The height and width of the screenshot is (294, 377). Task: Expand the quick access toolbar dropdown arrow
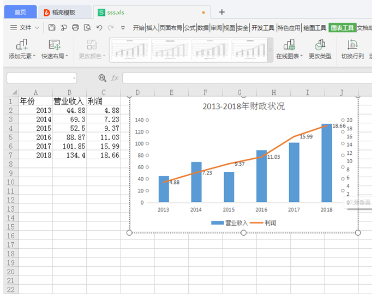pyautogui.click(x=123, y=28)
